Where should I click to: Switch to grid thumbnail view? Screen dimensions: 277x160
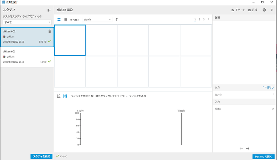59,19
